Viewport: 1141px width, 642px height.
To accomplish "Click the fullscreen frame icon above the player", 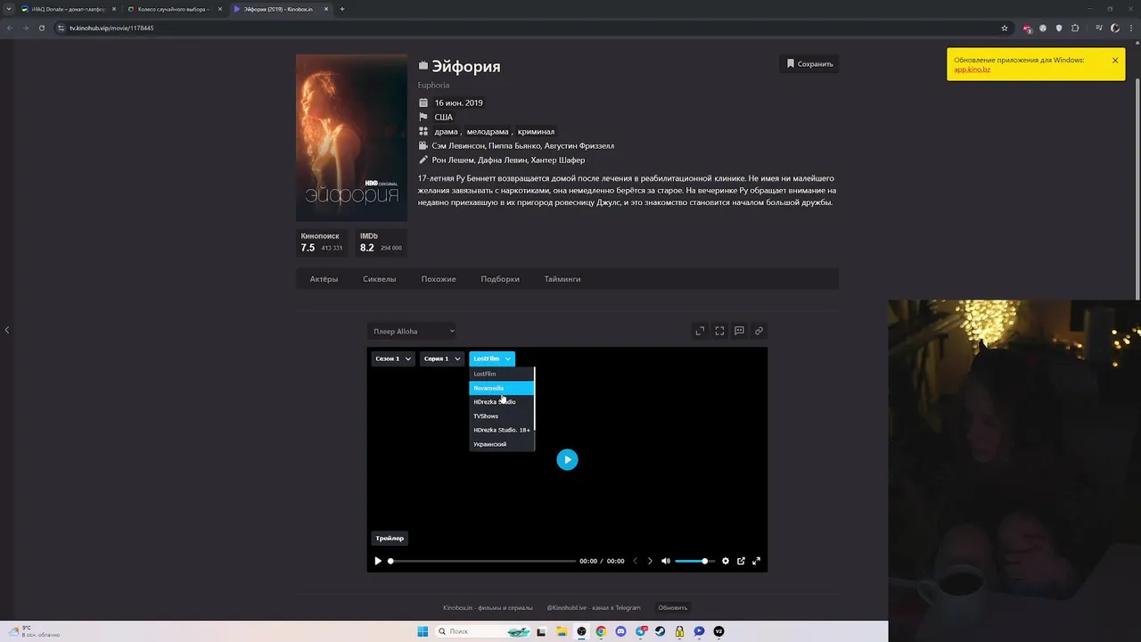I will (719, 331).
